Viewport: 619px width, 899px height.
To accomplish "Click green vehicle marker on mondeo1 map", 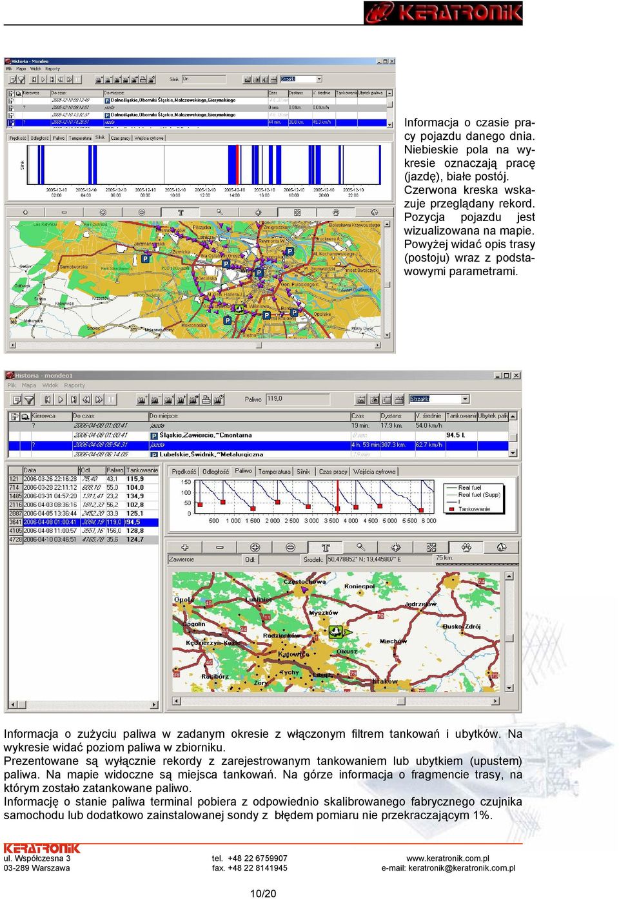I will [x=335, y=632].
